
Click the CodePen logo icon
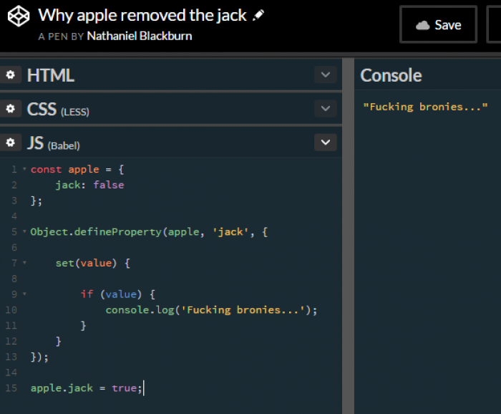pos(19,16)
